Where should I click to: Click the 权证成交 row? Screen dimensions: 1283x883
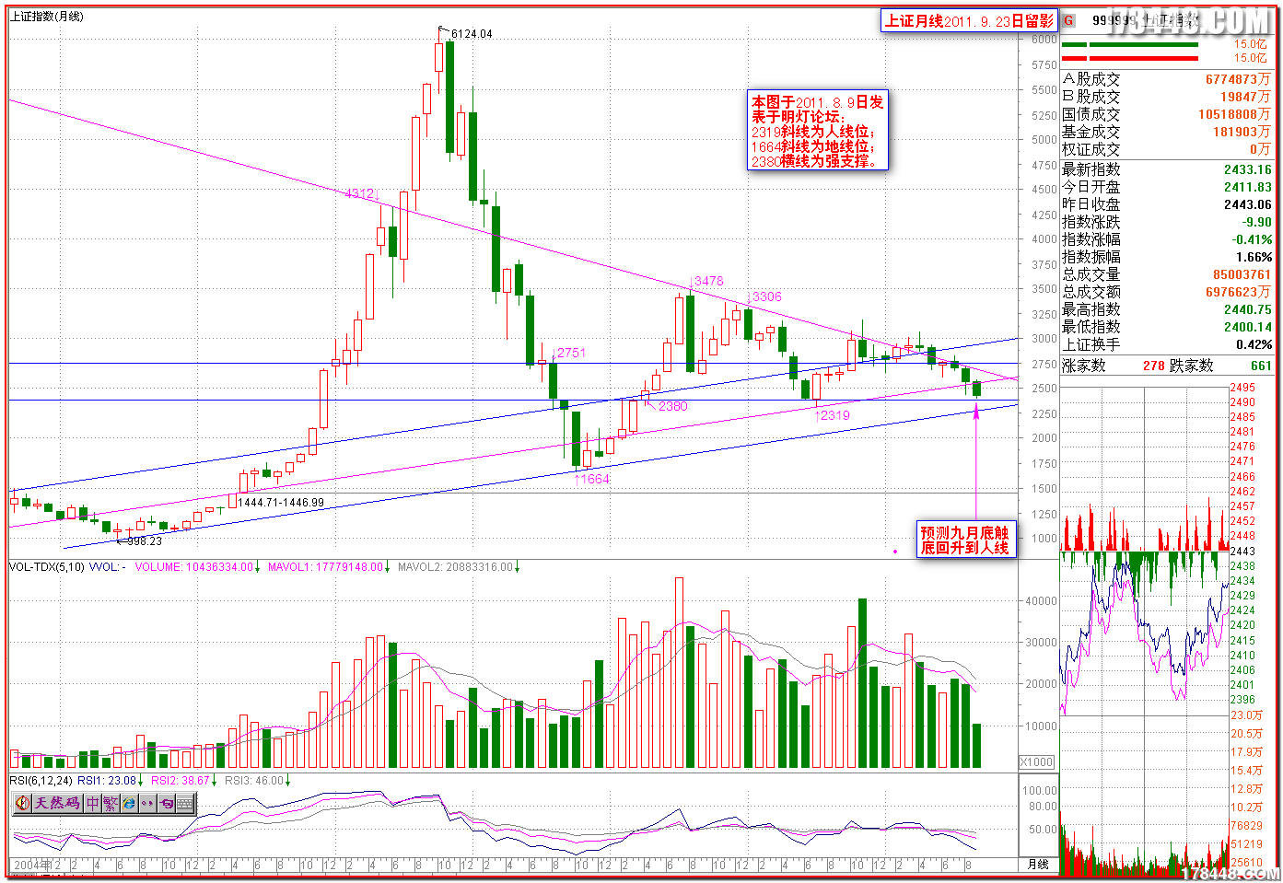pyautogui.click(x=1167, y=149)
